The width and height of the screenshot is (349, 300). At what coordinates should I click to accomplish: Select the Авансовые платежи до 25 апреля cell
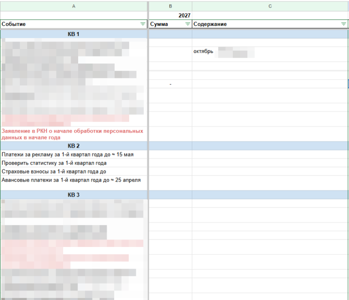tap(74, 183)
